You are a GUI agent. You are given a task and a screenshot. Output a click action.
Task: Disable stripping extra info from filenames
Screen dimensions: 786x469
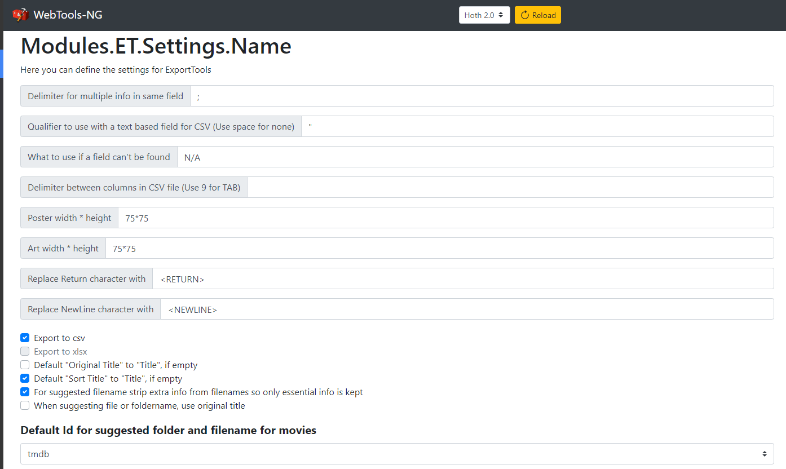click(x=25, y=392)
